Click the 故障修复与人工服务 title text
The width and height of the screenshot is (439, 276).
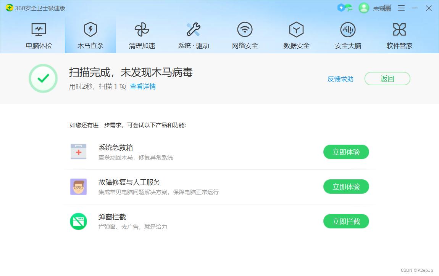click(x=129, y=182)
